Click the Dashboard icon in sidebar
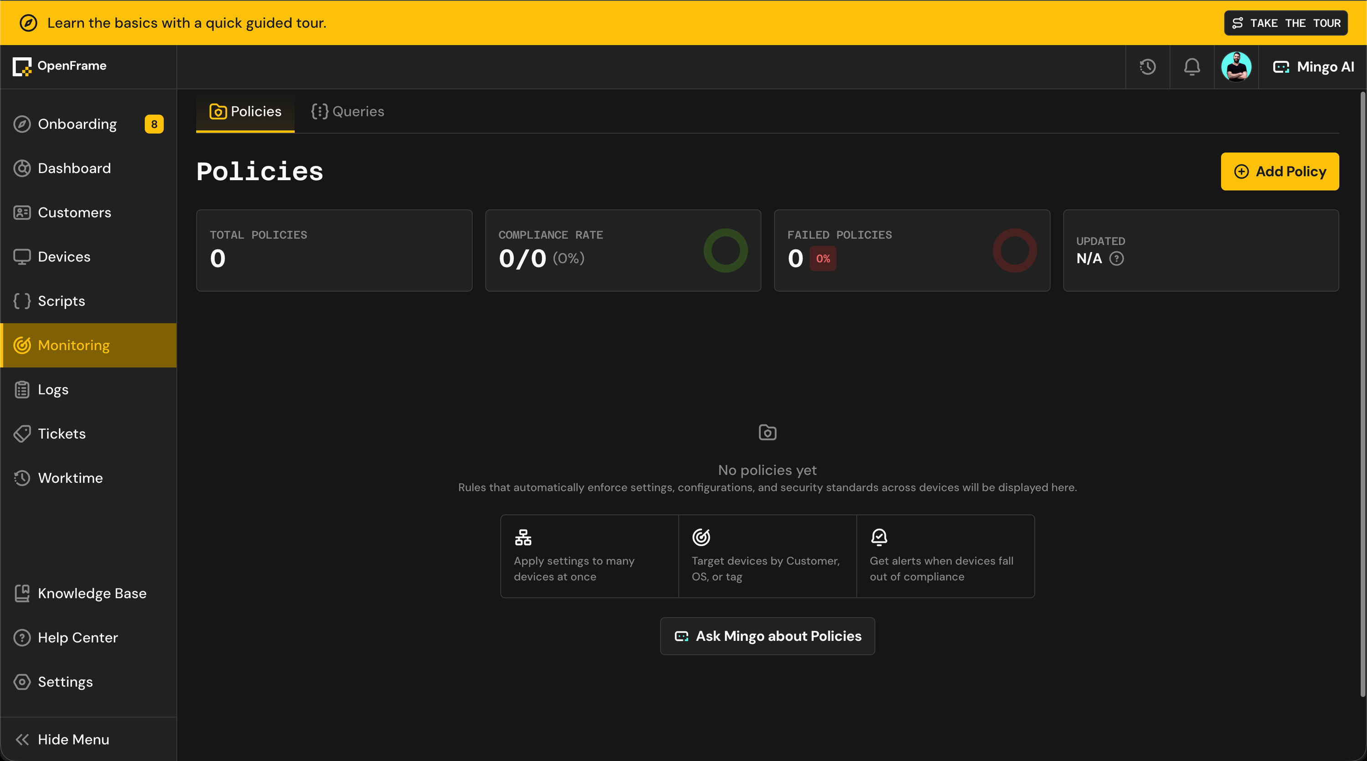The height and width of the screenshot is (761, 1367). tap(22, 168)
